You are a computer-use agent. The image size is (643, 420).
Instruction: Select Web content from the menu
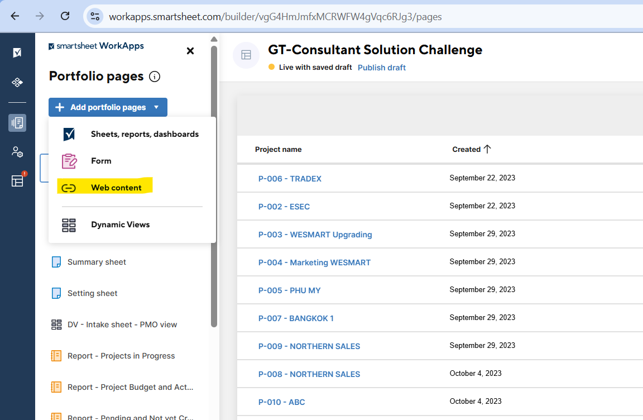(x=132, y=188)
